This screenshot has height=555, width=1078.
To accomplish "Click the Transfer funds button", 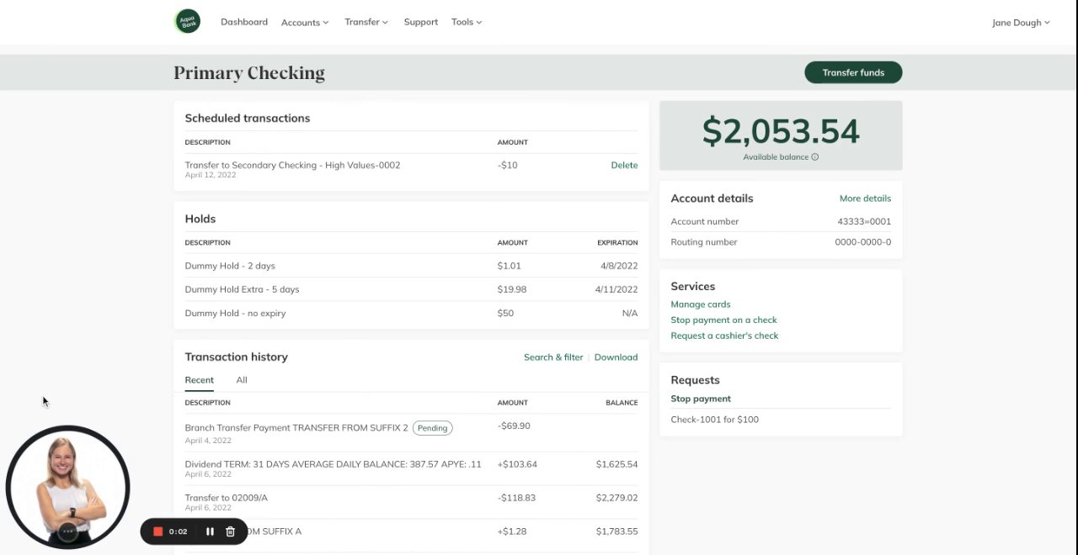I will (853, 72).
